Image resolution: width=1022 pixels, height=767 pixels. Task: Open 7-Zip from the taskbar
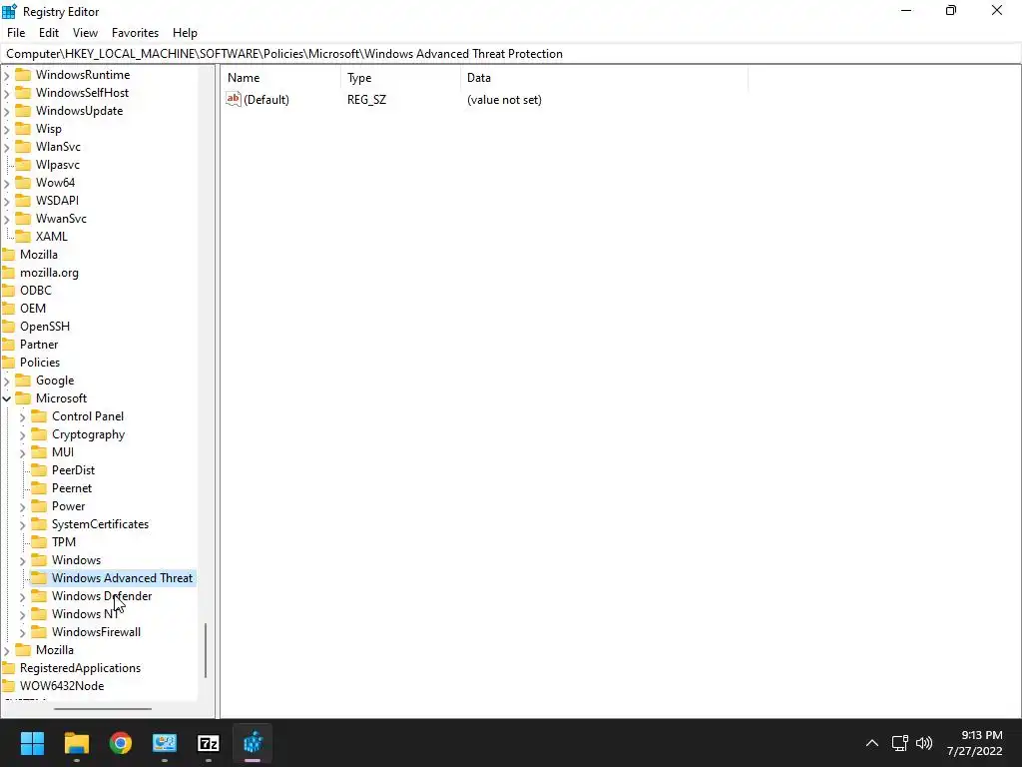click(209, 743)
